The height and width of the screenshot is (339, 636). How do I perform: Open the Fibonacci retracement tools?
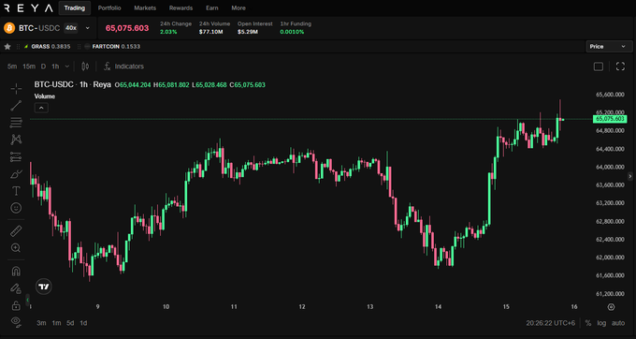16,122
